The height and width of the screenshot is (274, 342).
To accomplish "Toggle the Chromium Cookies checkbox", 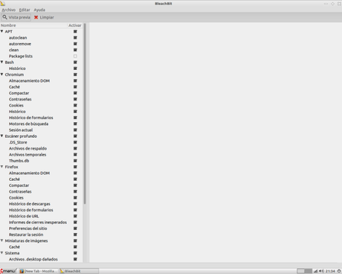I will coord(75,105).
